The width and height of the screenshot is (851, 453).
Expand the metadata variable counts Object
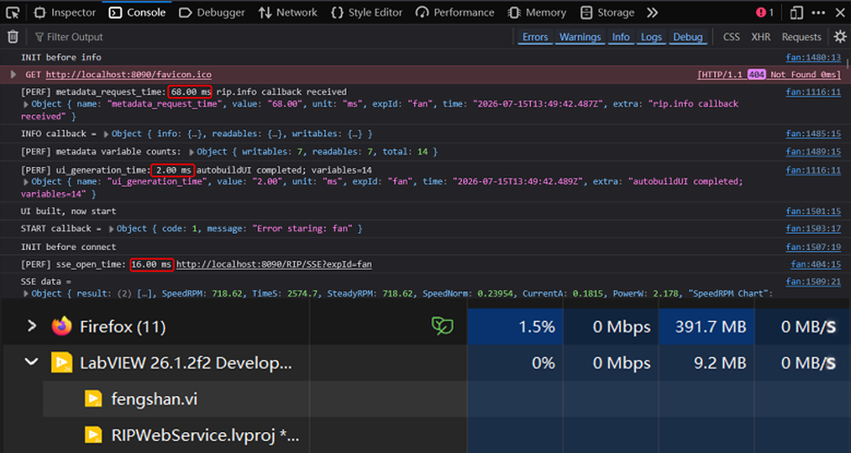tap(191, 152)
